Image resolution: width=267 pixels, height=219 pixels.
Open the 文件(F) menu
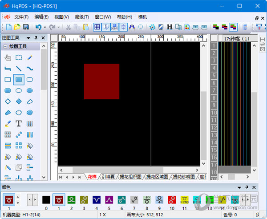[21, 17]
